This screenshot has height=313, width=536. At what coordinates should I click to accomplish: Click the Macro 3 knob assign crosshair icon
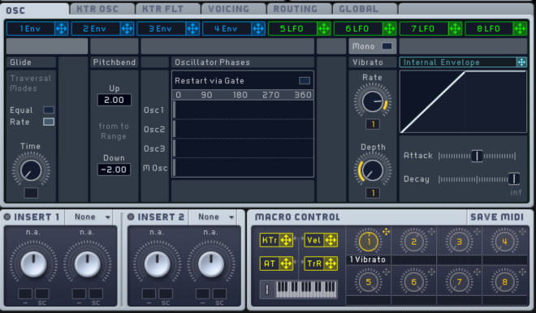[x=478, y=232]
